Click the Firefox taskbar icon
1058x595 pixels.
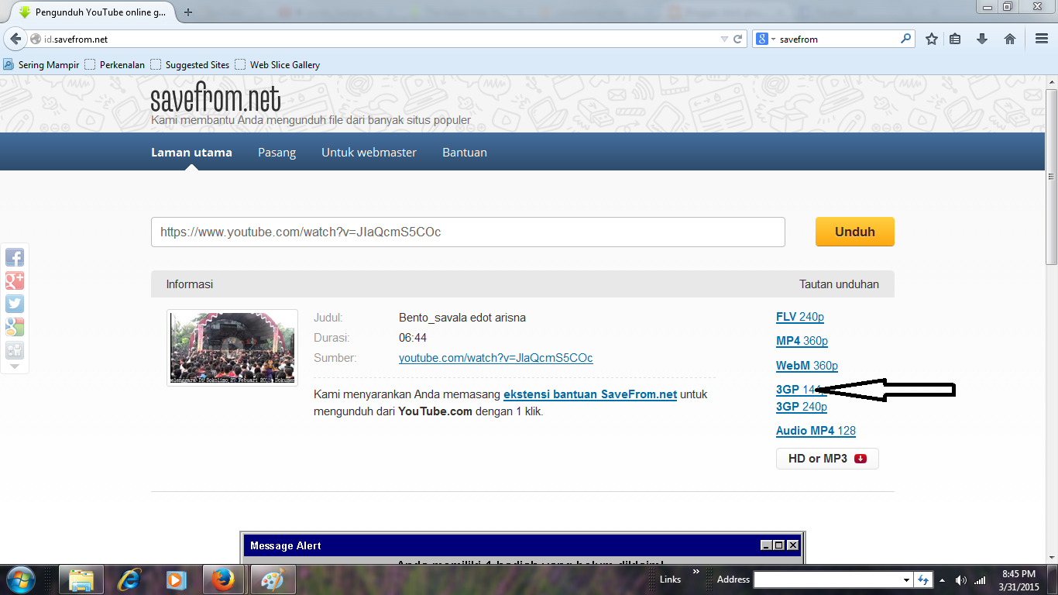[224, 580]
